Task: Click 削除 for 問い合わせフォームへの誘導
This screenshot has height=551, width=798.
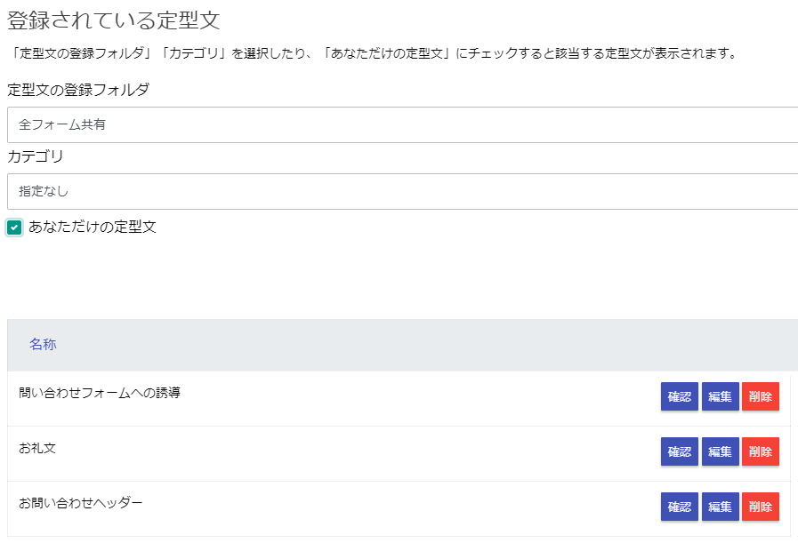Action: [x=761, y=396]
